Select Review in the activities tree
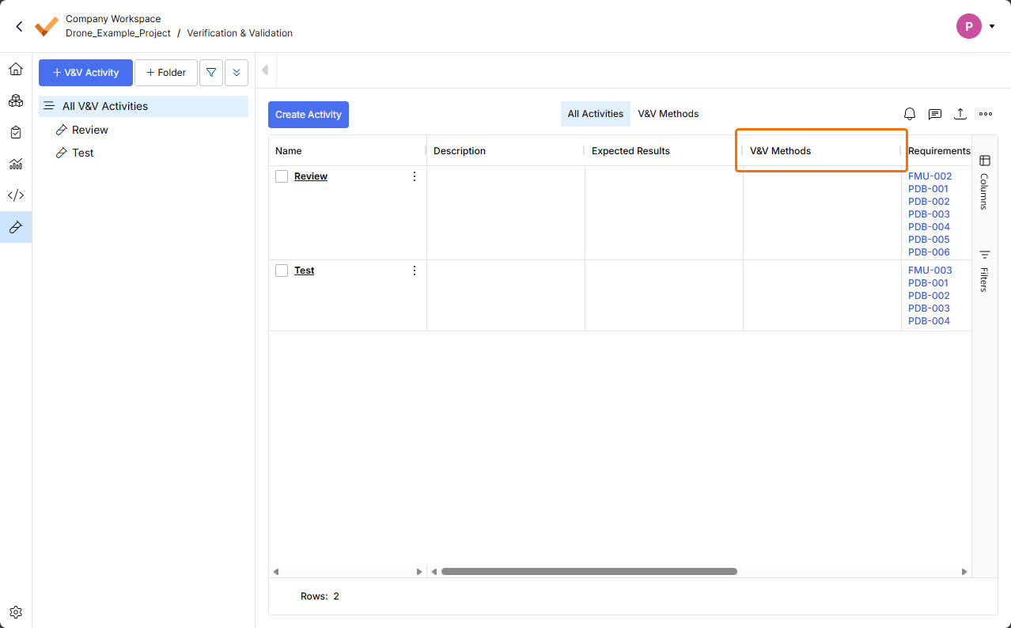 pyautogui.click(x=90, y=130)
